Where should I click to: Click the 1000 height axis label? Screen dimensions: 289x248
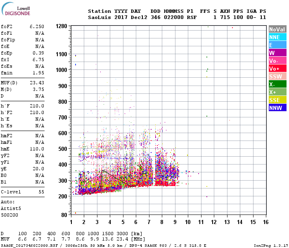[62, 70]
